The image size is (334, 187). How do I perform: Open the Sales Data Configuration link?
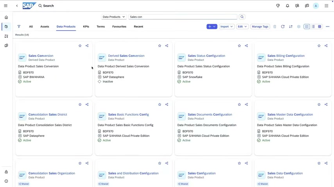(285, 173)
